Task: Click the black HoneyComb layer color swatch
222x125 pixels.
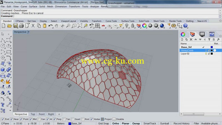Action: tap(212, 51)
